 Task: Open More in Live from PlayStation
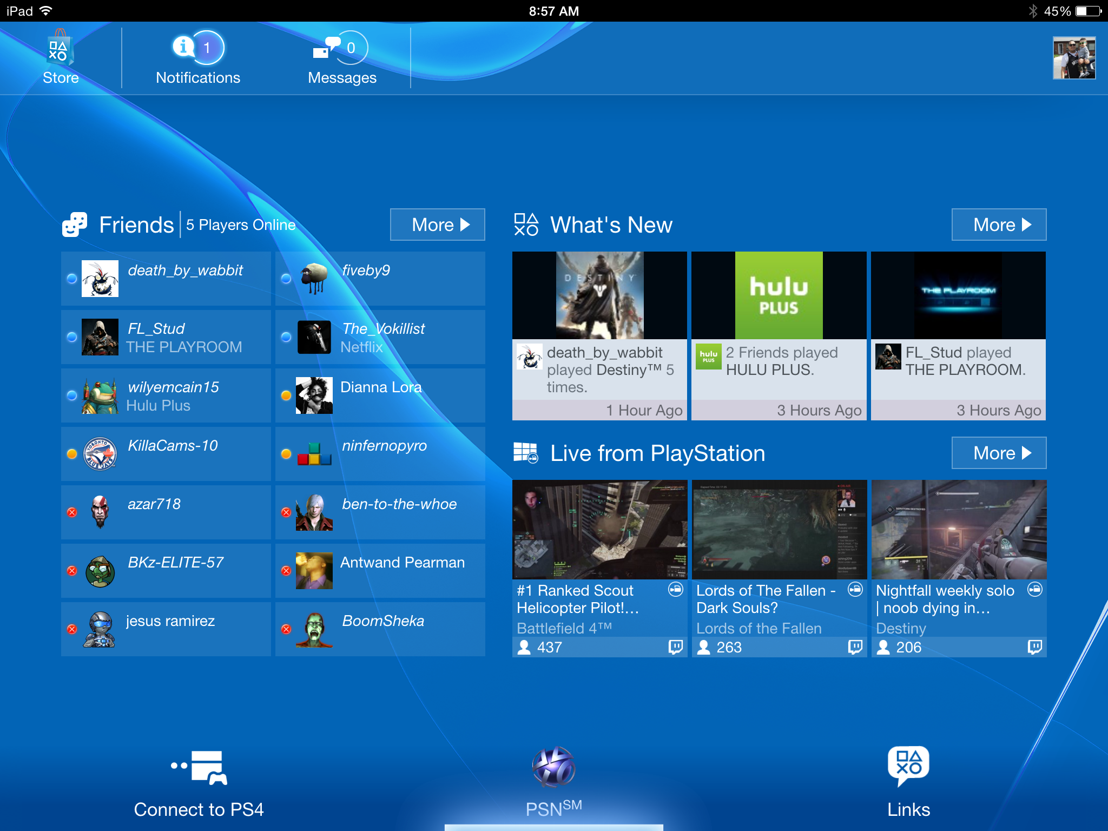(999, 452)
